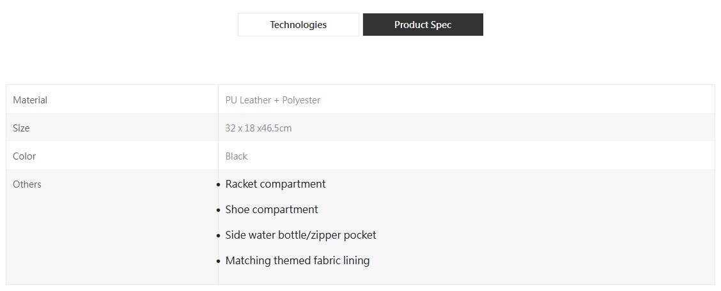
Task: Select the Black color value
Action: [236, 156]
